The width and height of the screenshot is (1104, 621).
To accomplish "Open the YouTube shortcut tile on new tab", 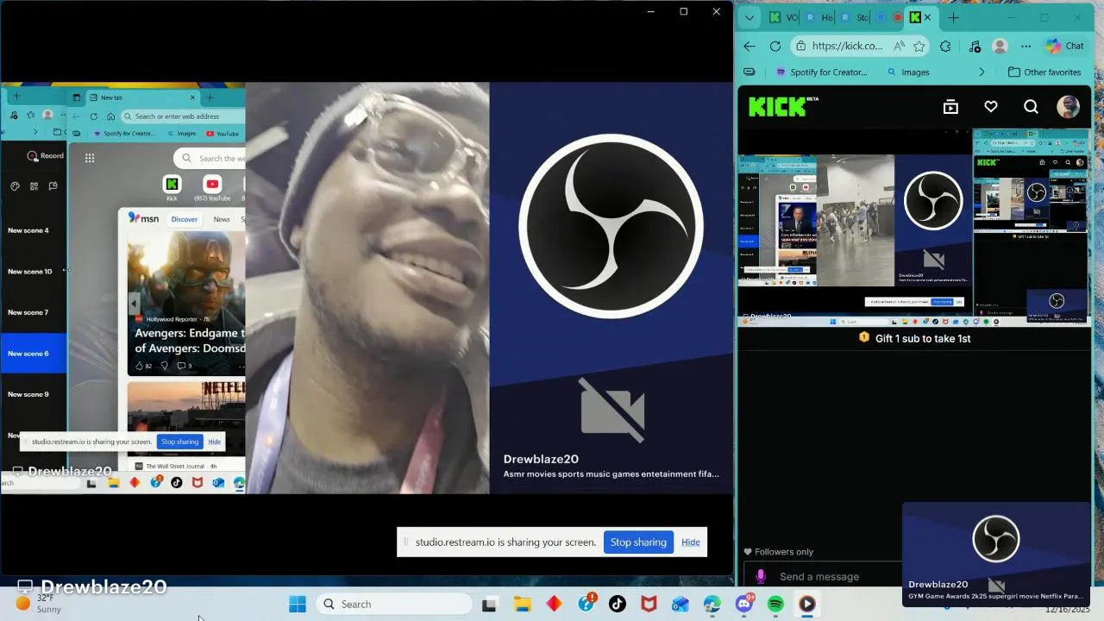I will click(212, 188).
